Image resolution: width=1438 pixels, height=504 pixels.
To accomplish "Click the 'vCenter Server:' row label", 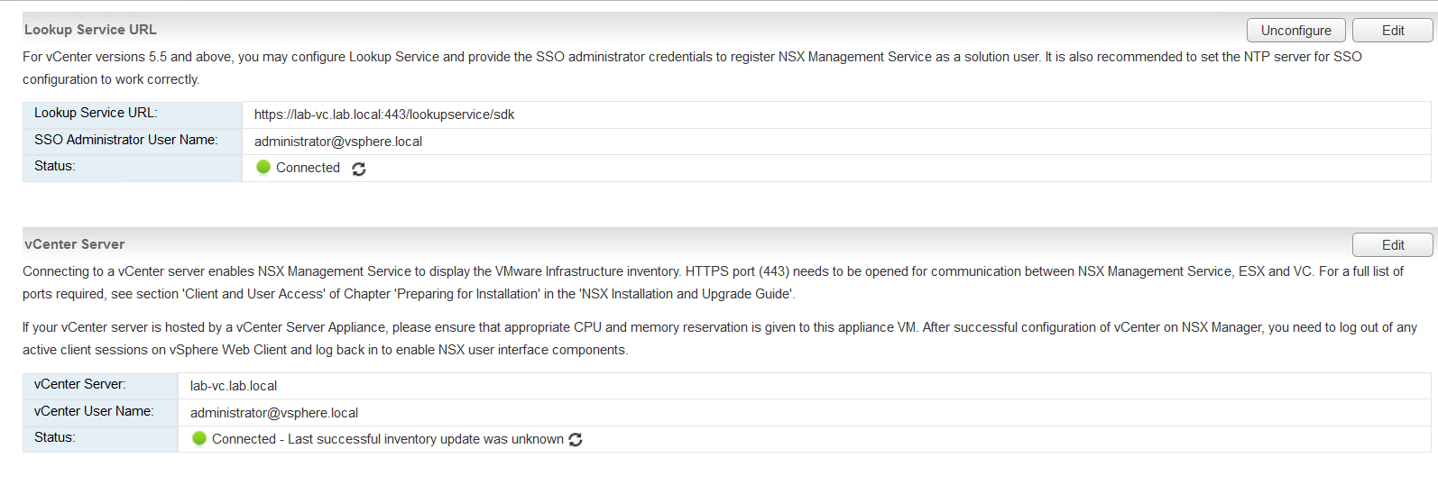I will click(x=80, y=384).
